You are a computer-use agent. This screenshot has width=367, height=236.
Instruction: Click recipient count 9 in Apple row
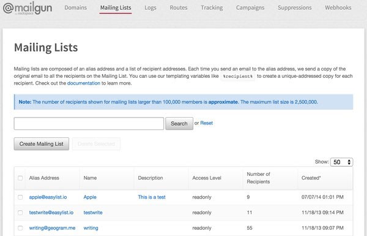click(248, 197)
